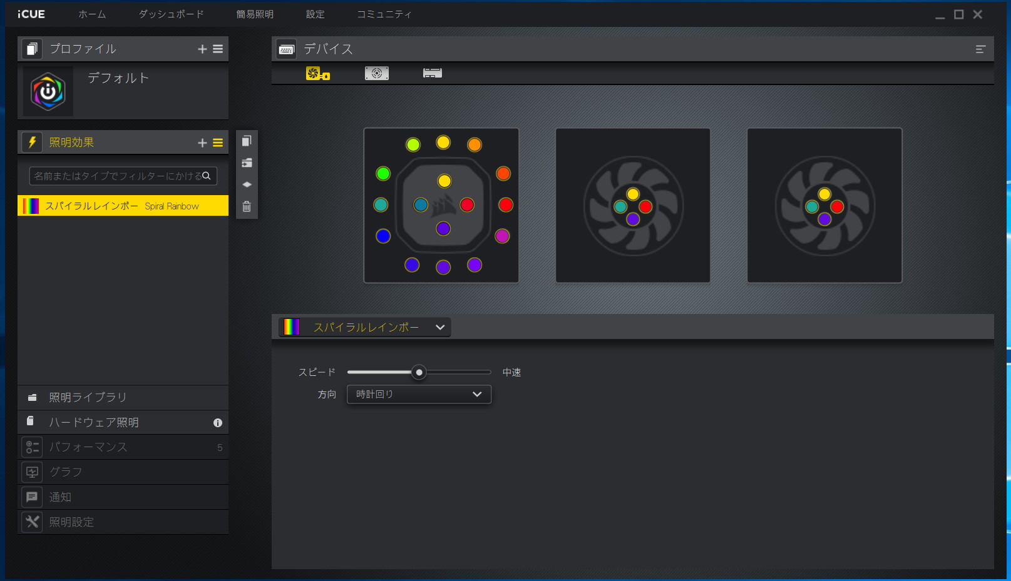Click the Corsair logo on pump head

pyautogui.click(x=444, y=205)
